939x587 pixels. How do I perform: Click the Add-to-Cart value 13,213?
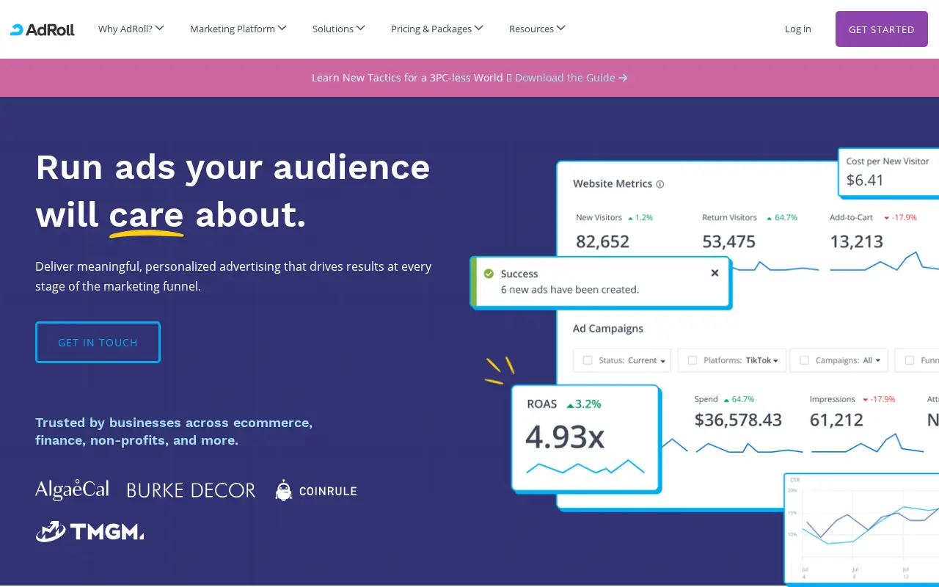[856, 241]
